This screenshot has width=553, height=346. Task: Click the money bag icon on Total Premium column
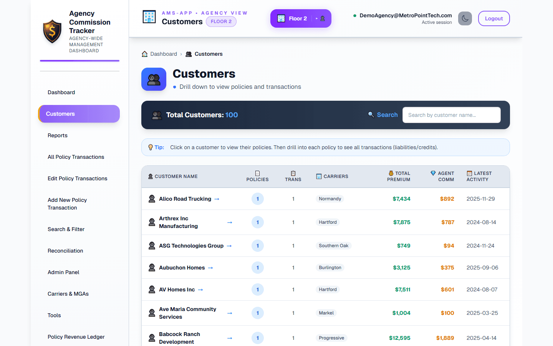click(391, 173)
